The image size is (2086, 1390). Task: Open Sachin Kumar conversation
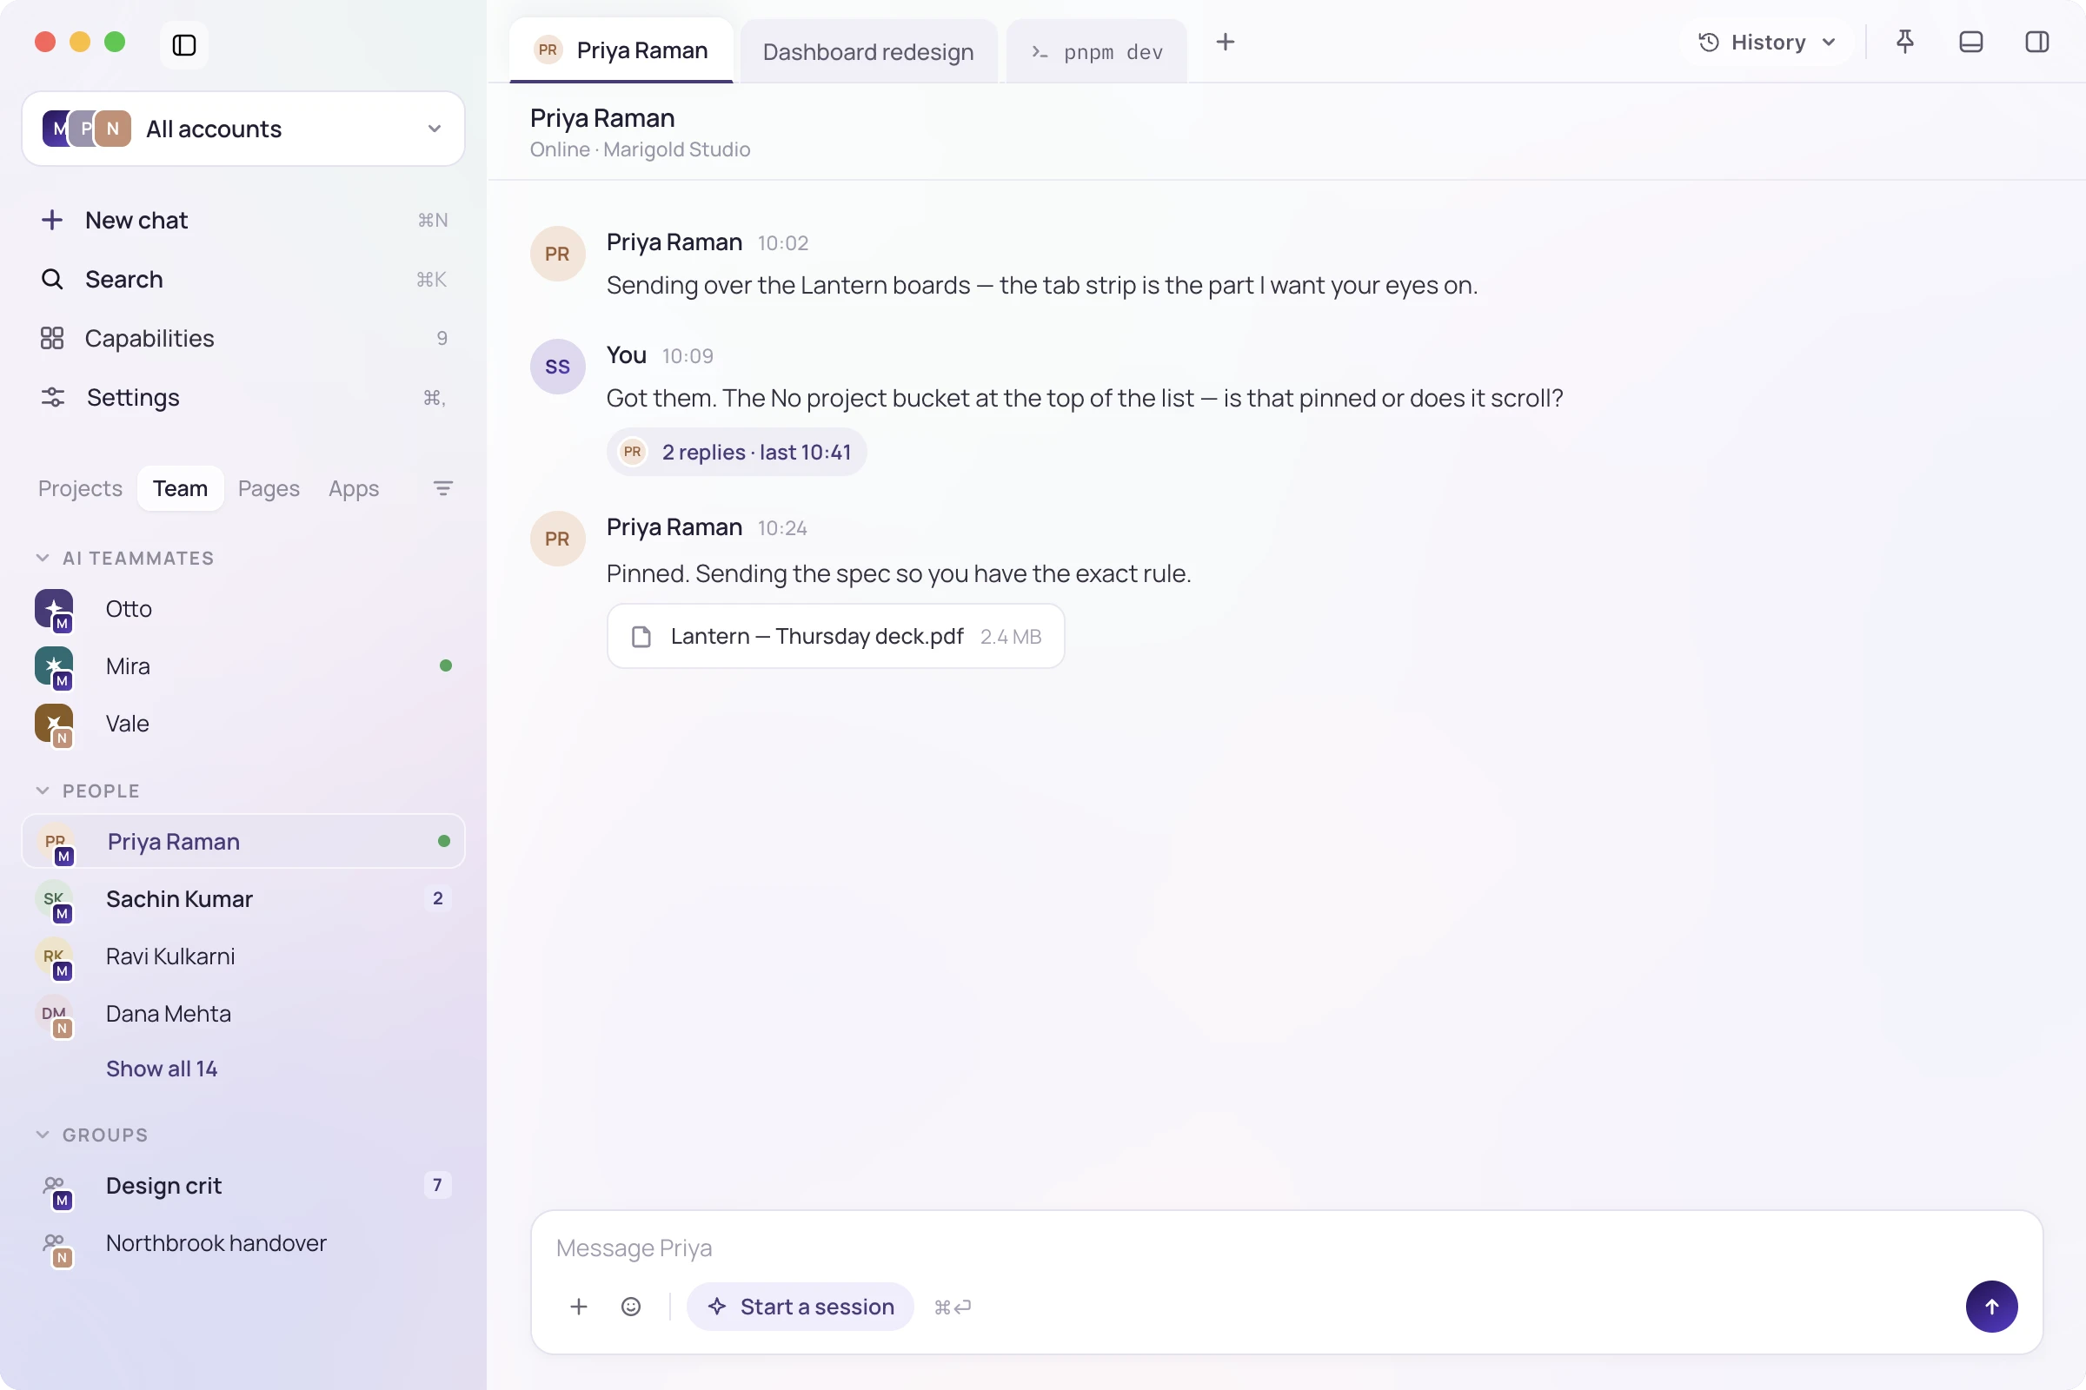pos(243,899)
